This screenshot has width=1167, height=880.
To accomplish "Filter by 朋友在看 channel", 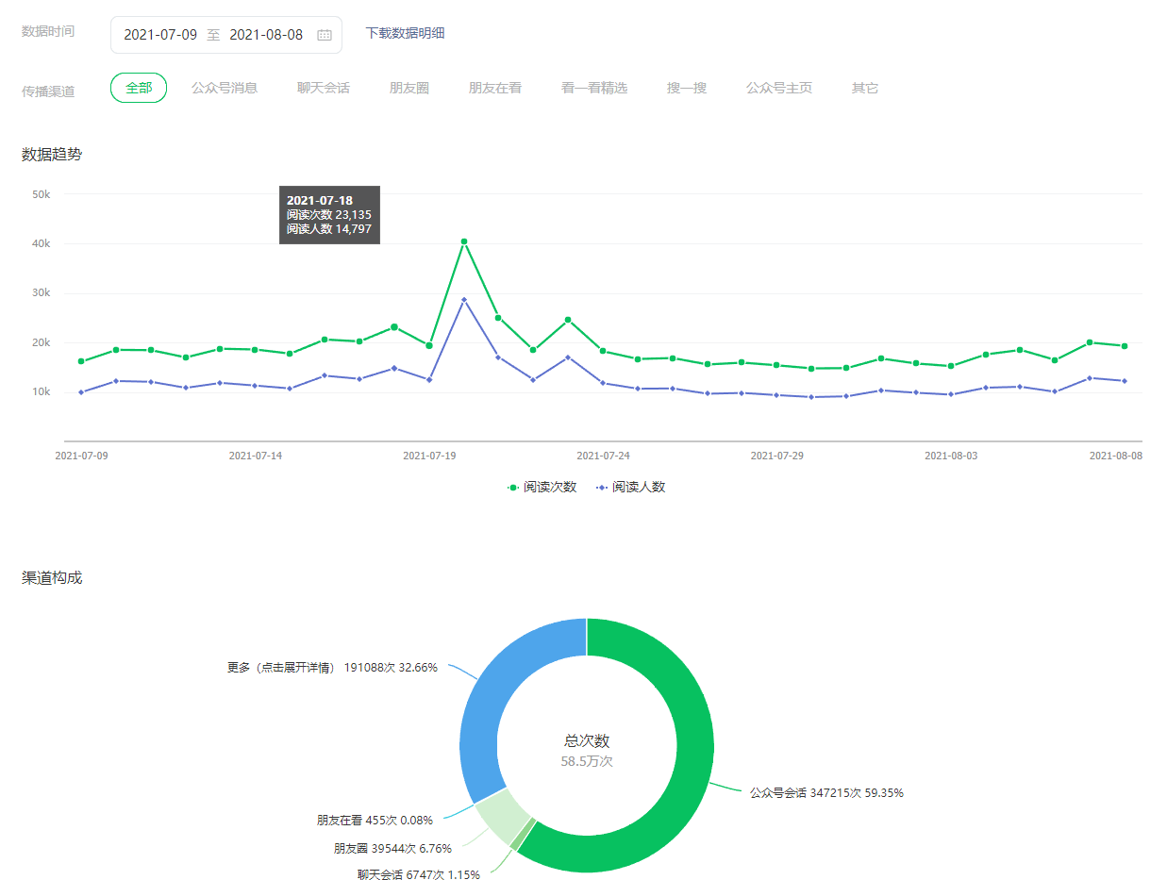I will [495, 88].
